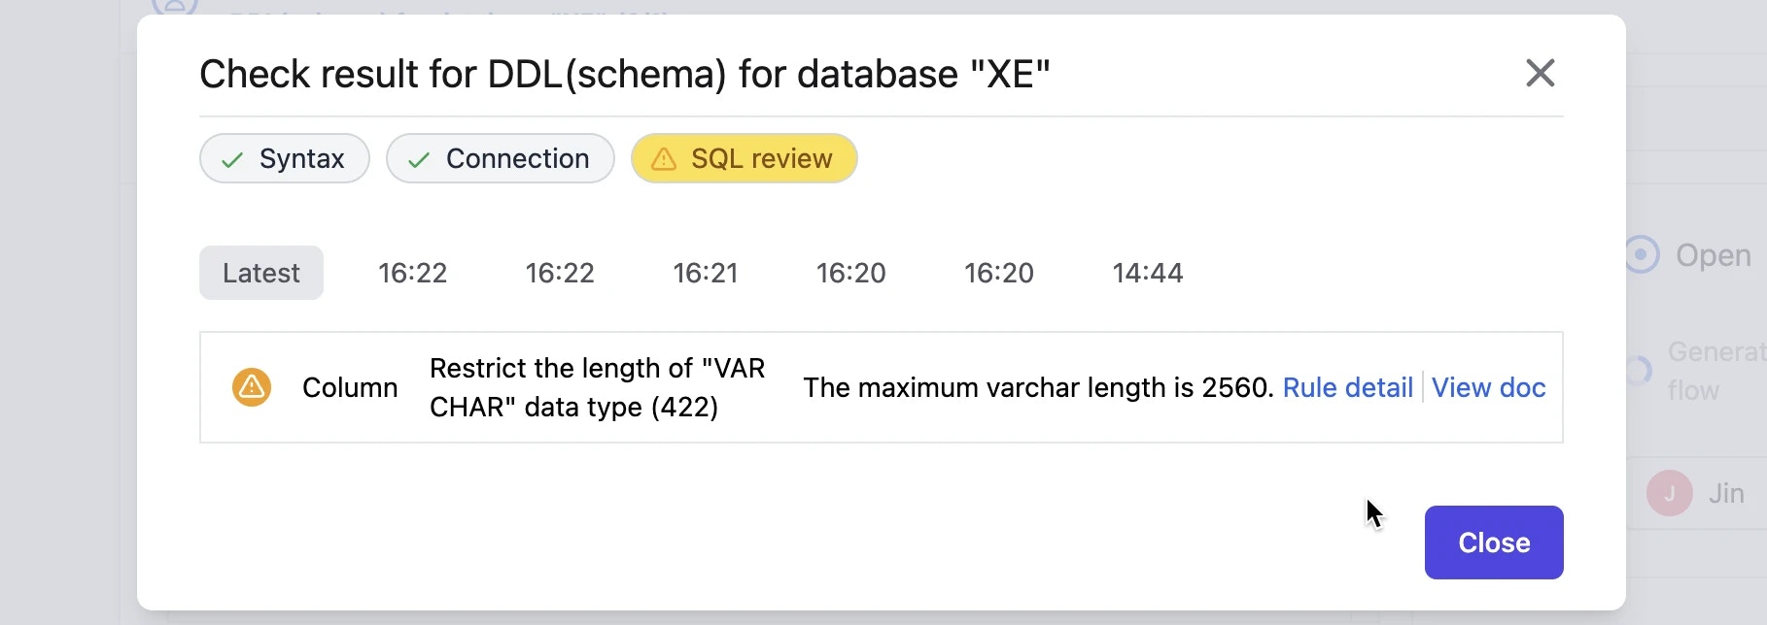This screenshot has width=1767, height=625.
Task: Switch to the 16:21 check run
Action: point(706,273)
